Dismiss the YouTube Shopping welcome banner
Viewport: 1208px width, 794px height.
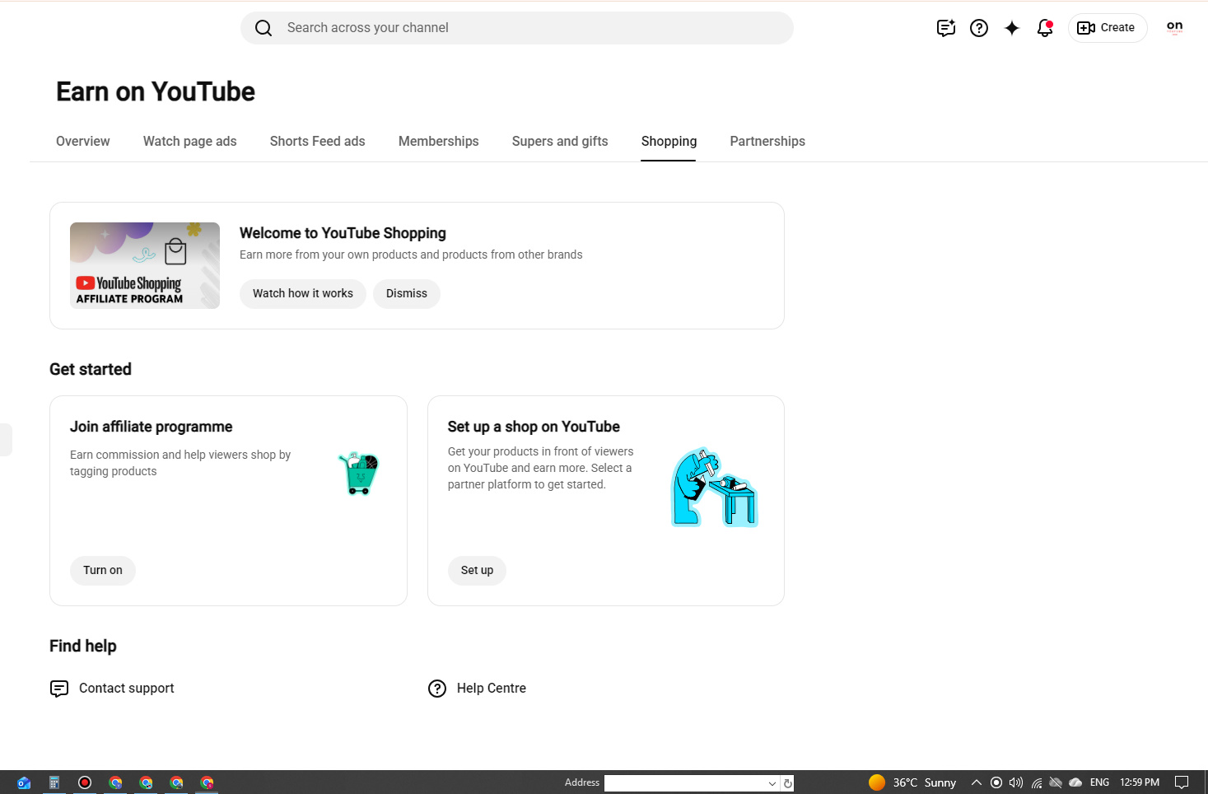point(407,294)
